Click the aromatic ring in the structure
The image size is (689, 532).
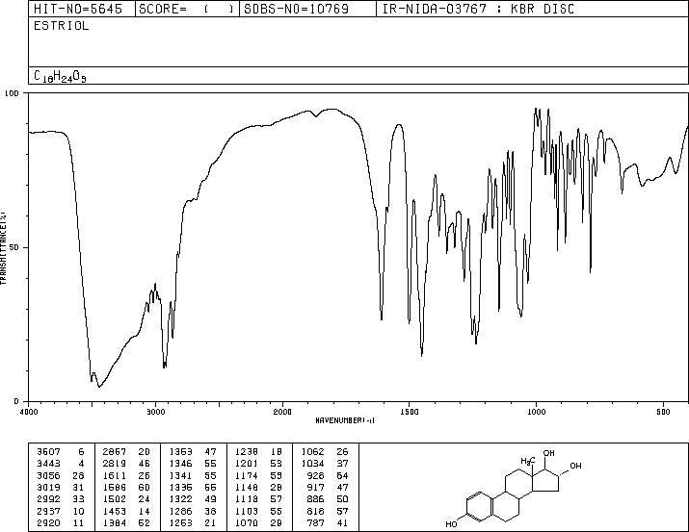[480, 507]
